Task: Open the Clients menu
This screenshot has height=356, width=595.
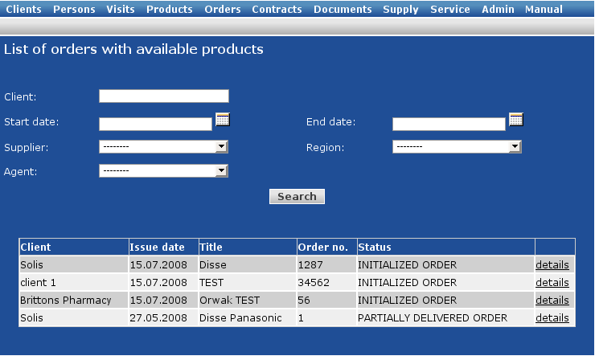Action: (23, 9)
